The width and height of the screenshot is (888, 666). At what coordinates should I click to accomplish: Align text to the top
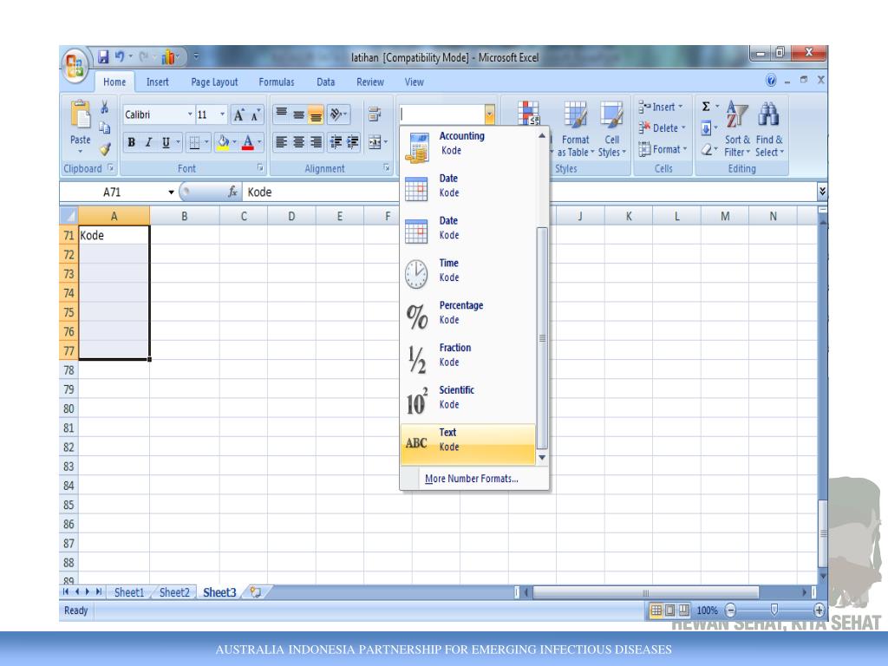tap(282, 114)
